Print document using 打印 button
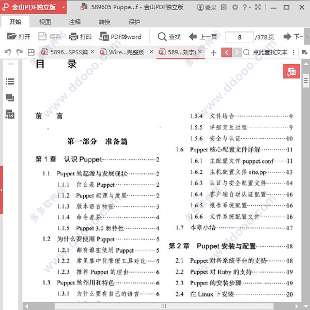310x310 pixels. pyautogui.click(x=80, y=37)
